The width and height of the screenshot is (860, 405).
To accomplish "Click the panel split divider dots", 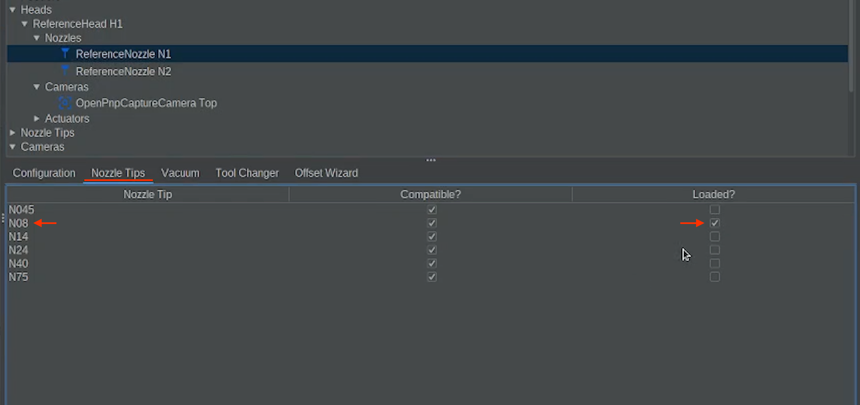I will click(x=431, y=160).
